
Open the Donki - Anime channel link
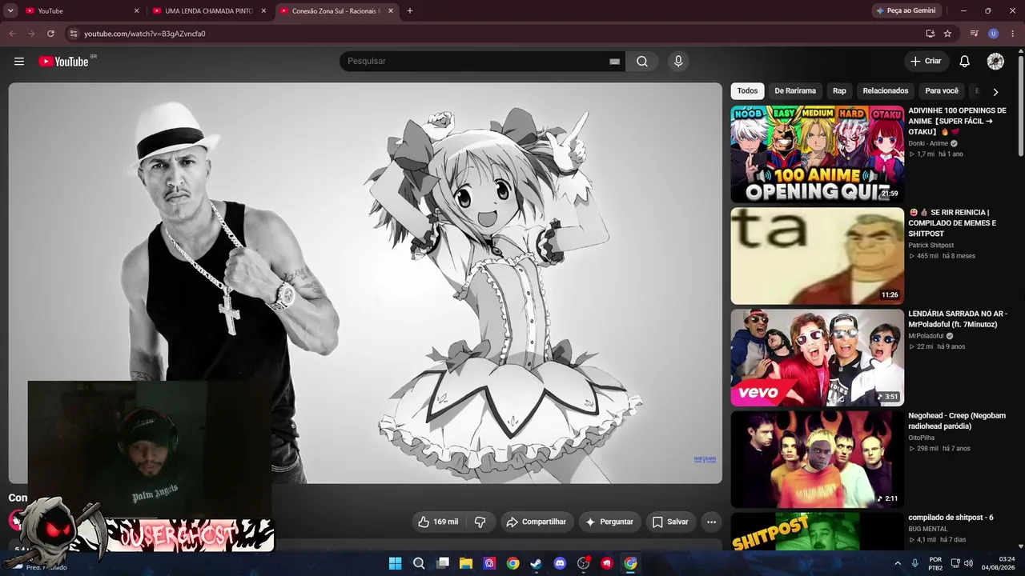[928, 143]
